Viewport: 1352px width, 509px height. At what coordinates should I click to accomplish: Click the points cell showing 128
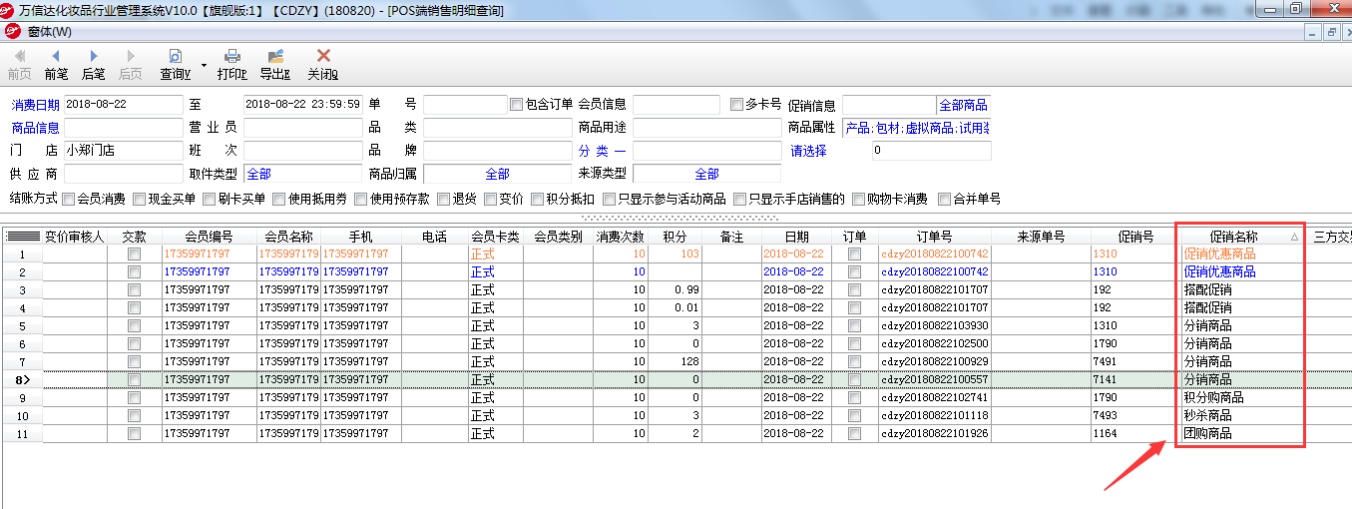point(675,362)
